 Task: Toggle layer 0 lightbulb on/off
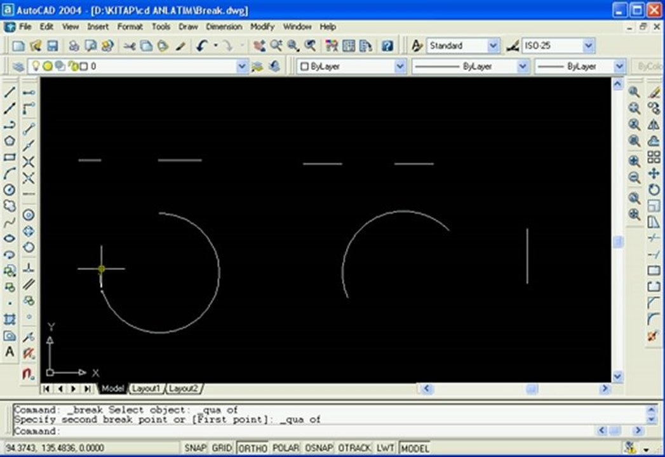click(x=36, y=66)
